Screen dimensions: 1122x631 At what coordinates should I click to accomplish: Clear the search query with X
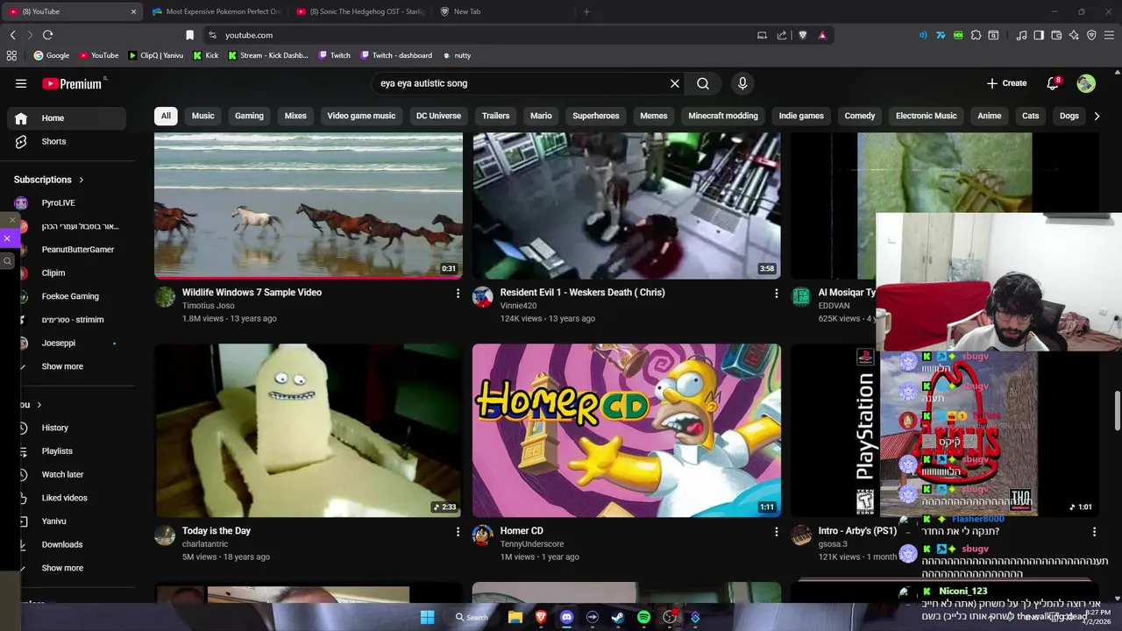[675, 83]
